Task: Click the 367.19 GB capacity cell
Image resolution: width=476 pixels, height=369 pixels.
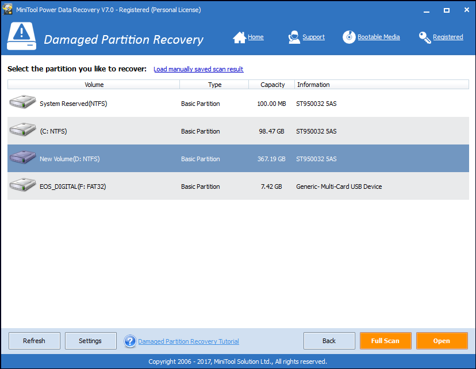Action: (x=271, y=159)
